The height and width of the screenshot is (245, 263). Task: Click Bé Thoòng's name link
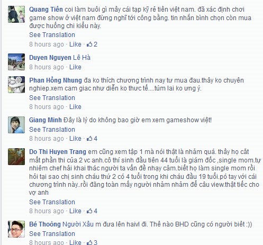[x=45, y=224]
